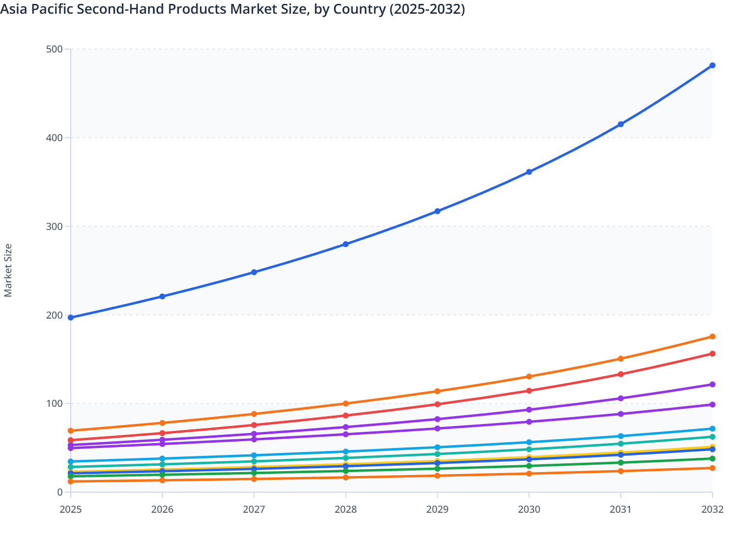Click the 2028 label on the x-axis
Viewport: 740px width, 549px height.
(x=345, y=510)
